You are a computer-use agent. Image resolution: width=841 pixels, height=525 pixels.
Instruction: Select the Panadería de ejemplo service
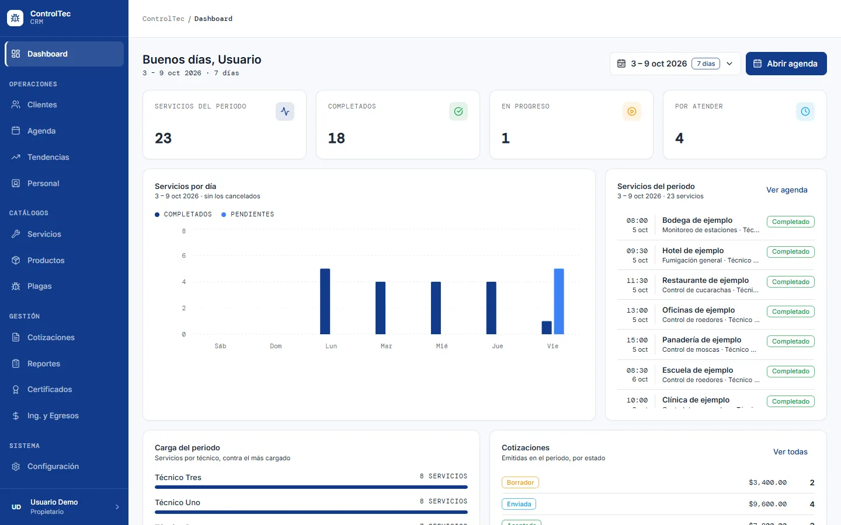pyautogui.click(x=716, y=345)
